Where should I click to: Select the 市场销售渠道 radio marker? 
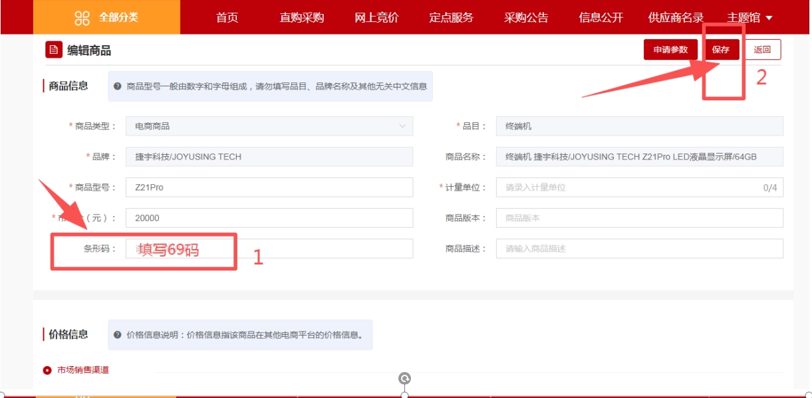pos(47,370)
